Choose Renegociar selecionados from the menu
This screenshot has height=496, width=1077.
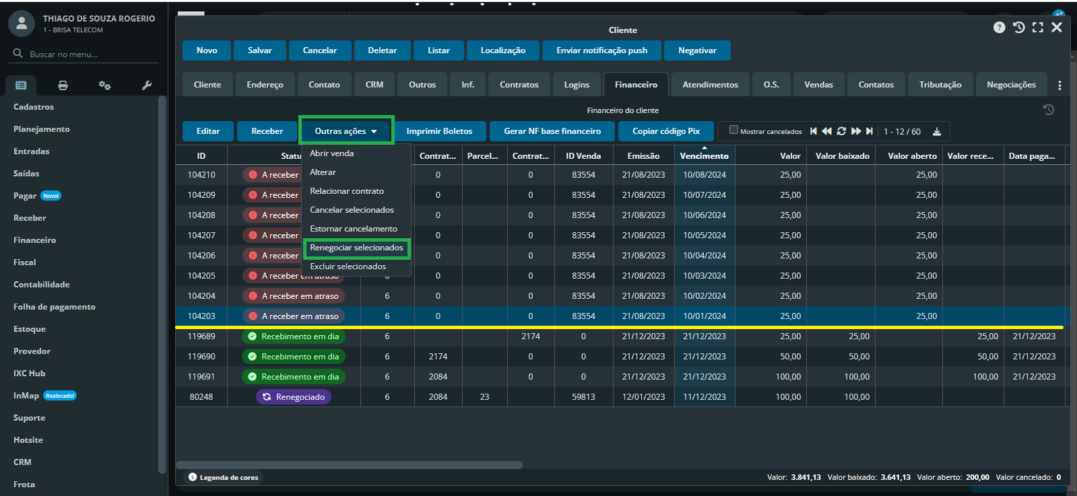click(x=356, y=248)
